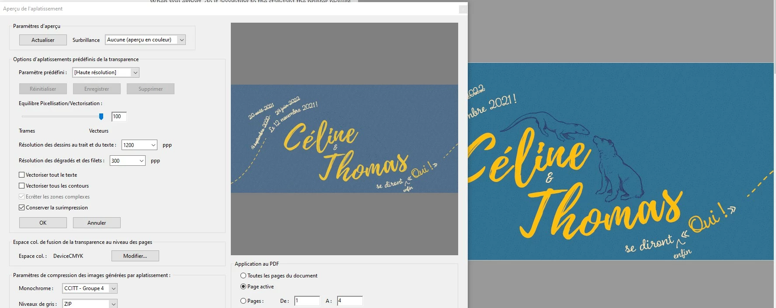Uncheck Conserver la surimpression
Image resolution: width=776 pixels, height=308 pixels.
point(21,207)
